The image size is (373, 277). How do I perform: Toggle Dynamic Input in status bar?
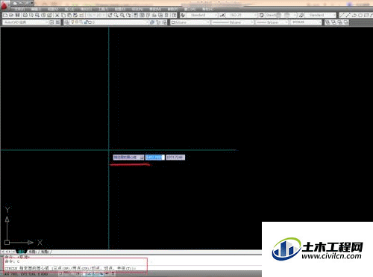click(x=101, y=274)
